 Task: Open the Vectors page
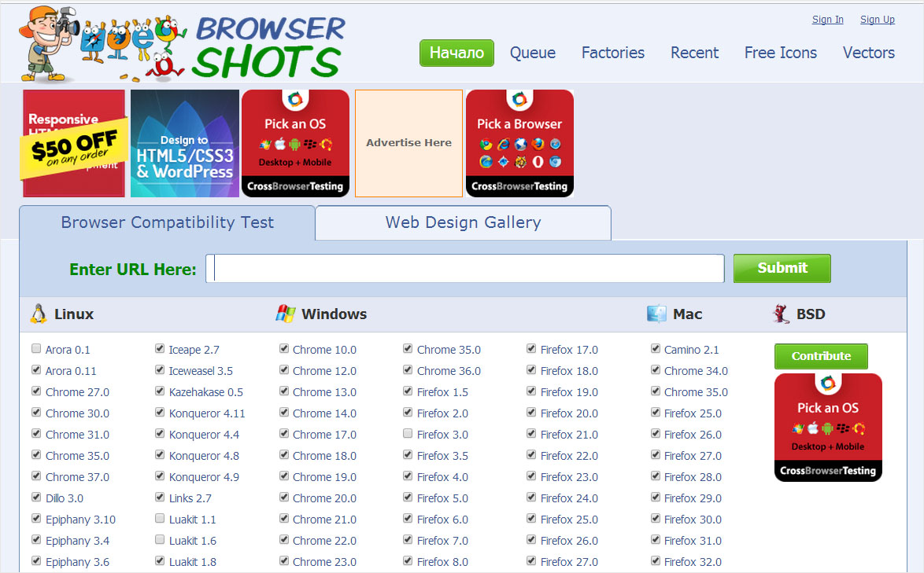coord(869,53)
